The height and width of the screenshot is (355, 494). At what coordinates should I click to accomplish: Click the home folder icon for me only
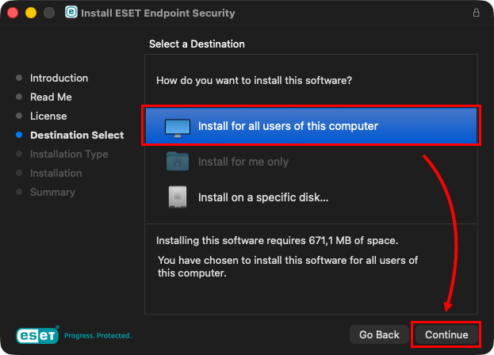[178, 162]
